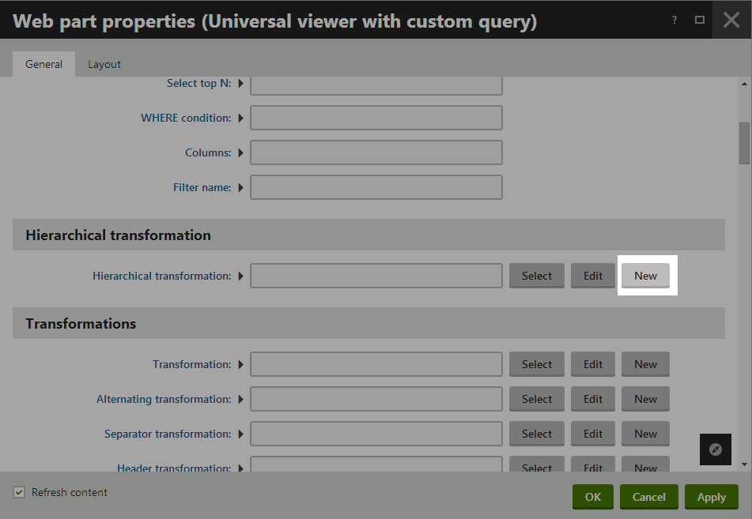
Task: Switch to the Layout tab
Action: pyautogui.click(x=104, y=64)
